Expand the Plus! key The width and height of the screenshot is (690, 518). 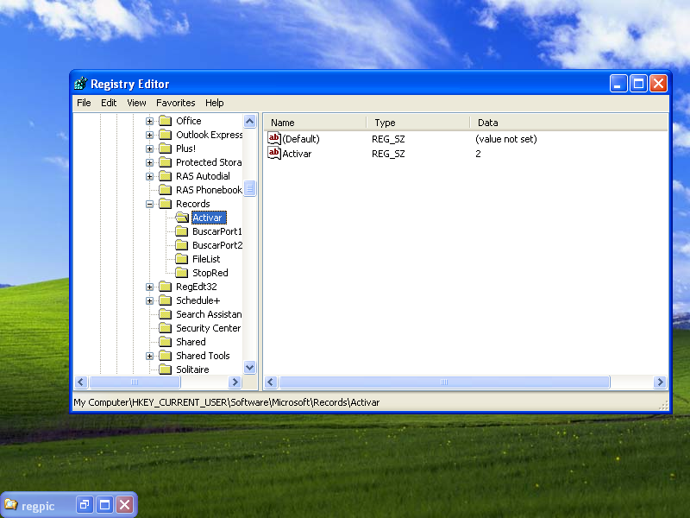click(149, 148)
